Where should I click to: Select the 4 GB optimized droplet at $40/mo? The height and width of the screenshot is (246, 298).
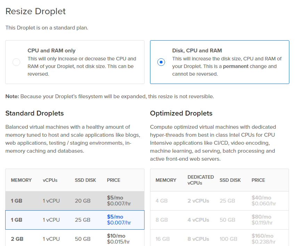pyautogui.click(x=220, y=201)
